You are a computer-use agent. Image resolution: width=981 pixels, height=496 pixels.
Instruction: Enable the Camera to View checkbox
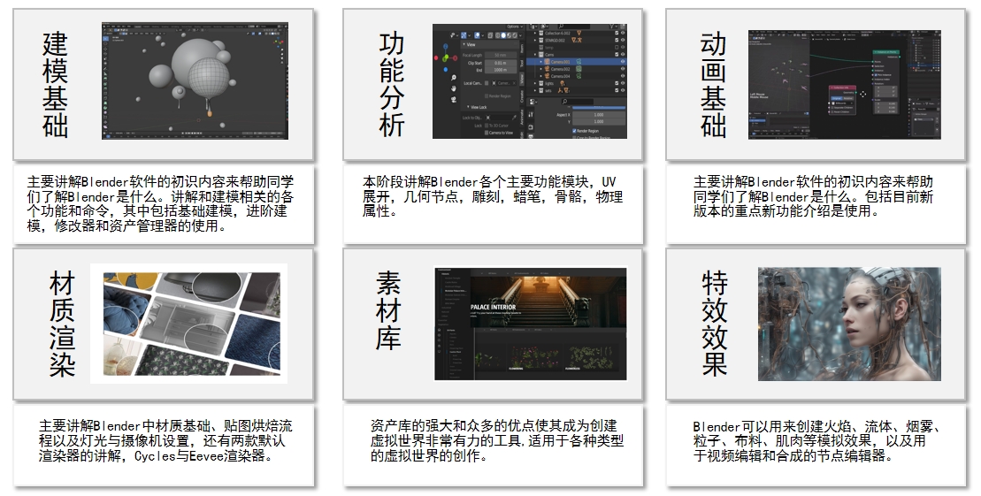click(x=485, y=133)
